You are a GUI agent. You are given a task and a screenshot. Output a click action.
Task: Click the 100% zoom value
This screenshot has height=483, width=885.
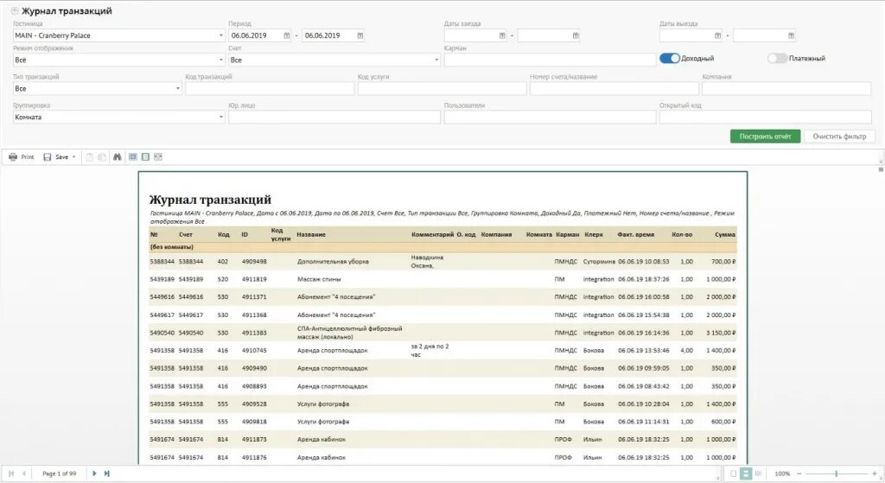click(781, 473)
